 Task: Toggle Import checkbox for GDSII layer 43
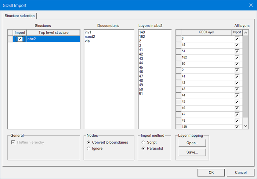[237, 89]
